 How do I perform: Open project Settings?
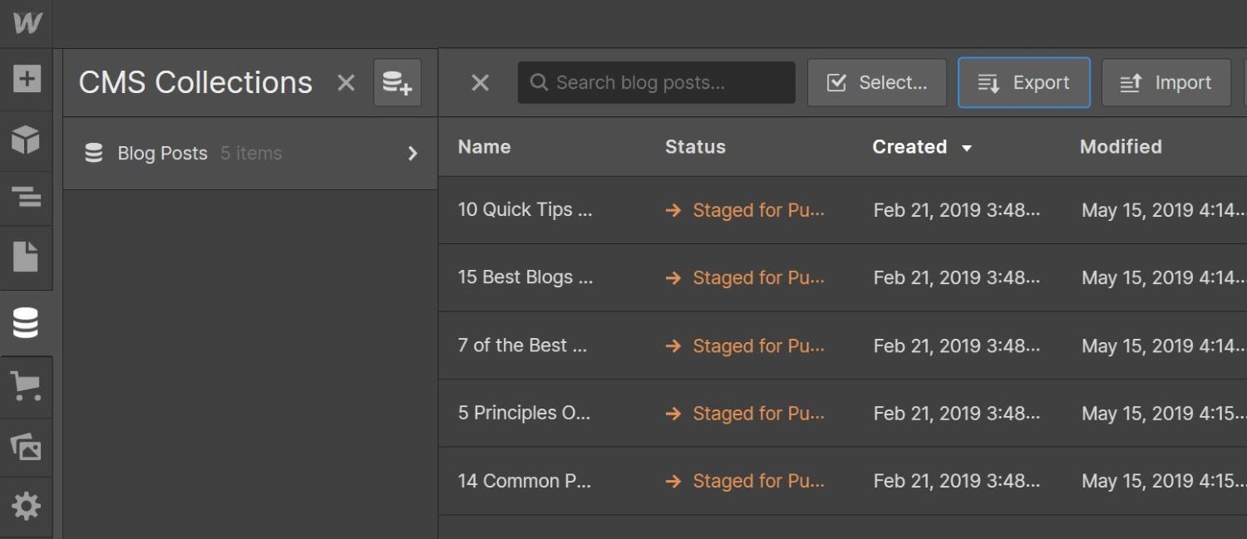(27, 506)
